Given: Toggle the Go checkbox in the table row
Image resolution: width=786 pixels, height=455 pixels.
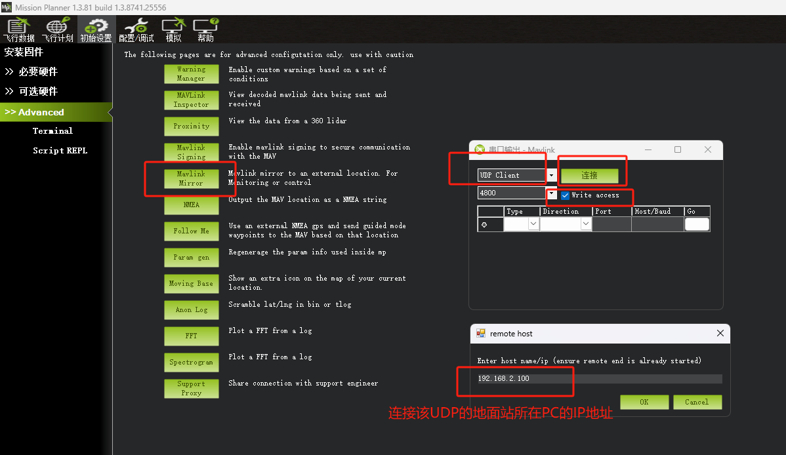Looking at the screenshot, I should click(697, 224).
